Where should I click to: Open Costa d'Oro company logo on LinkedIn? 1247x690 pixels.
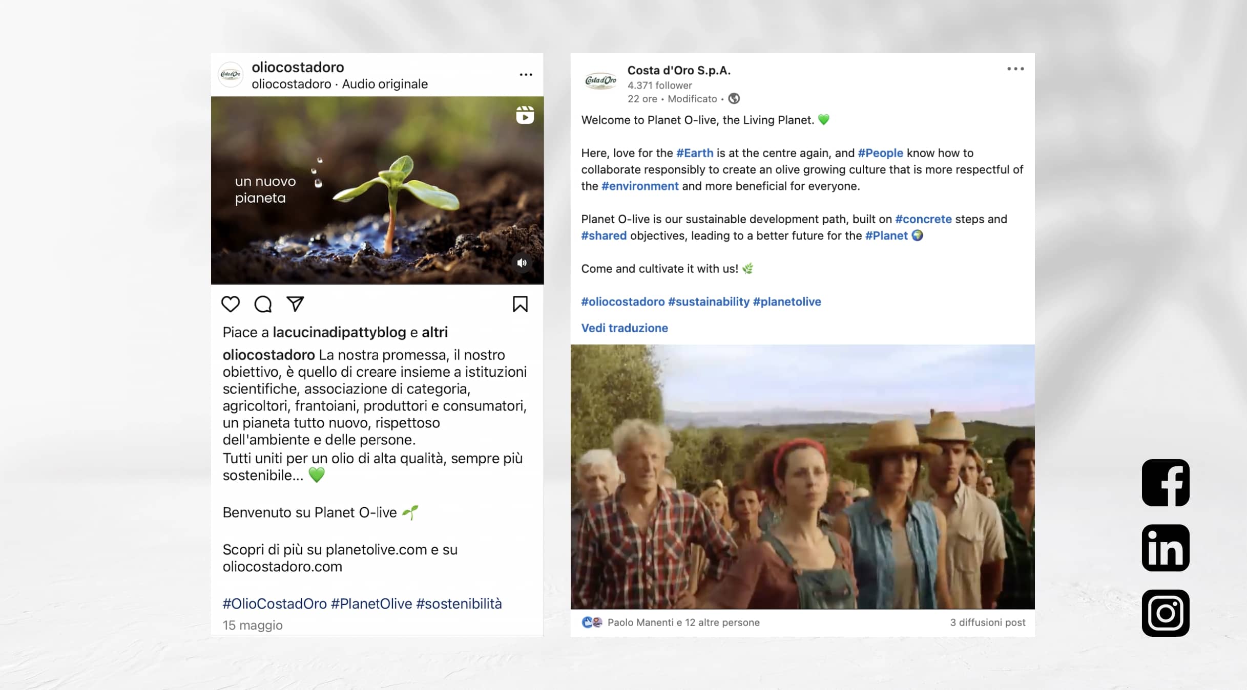click(x=600, y=81)
